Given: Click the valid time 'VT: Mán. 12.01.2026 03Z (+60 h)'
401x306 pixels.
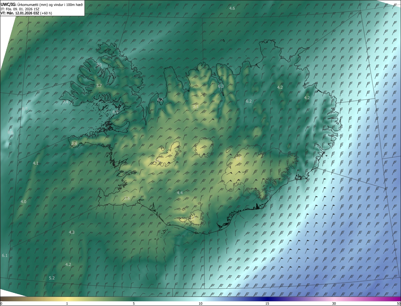Looking at the screenshot, I should click(26, 13).
